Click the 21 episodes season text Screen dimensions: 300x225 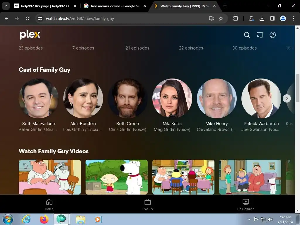pos(137,48)
